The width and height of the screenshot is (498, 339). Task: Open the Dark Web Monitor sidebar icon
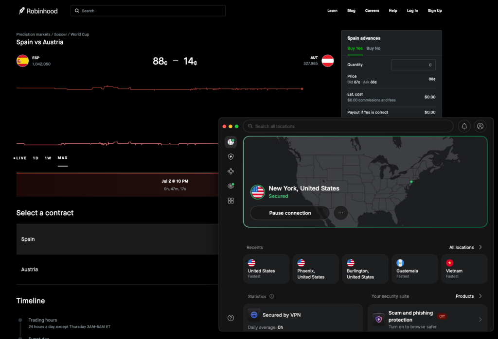231,186
